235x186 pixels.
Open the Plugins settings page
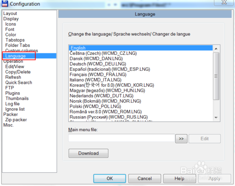[x=13, y=93]
